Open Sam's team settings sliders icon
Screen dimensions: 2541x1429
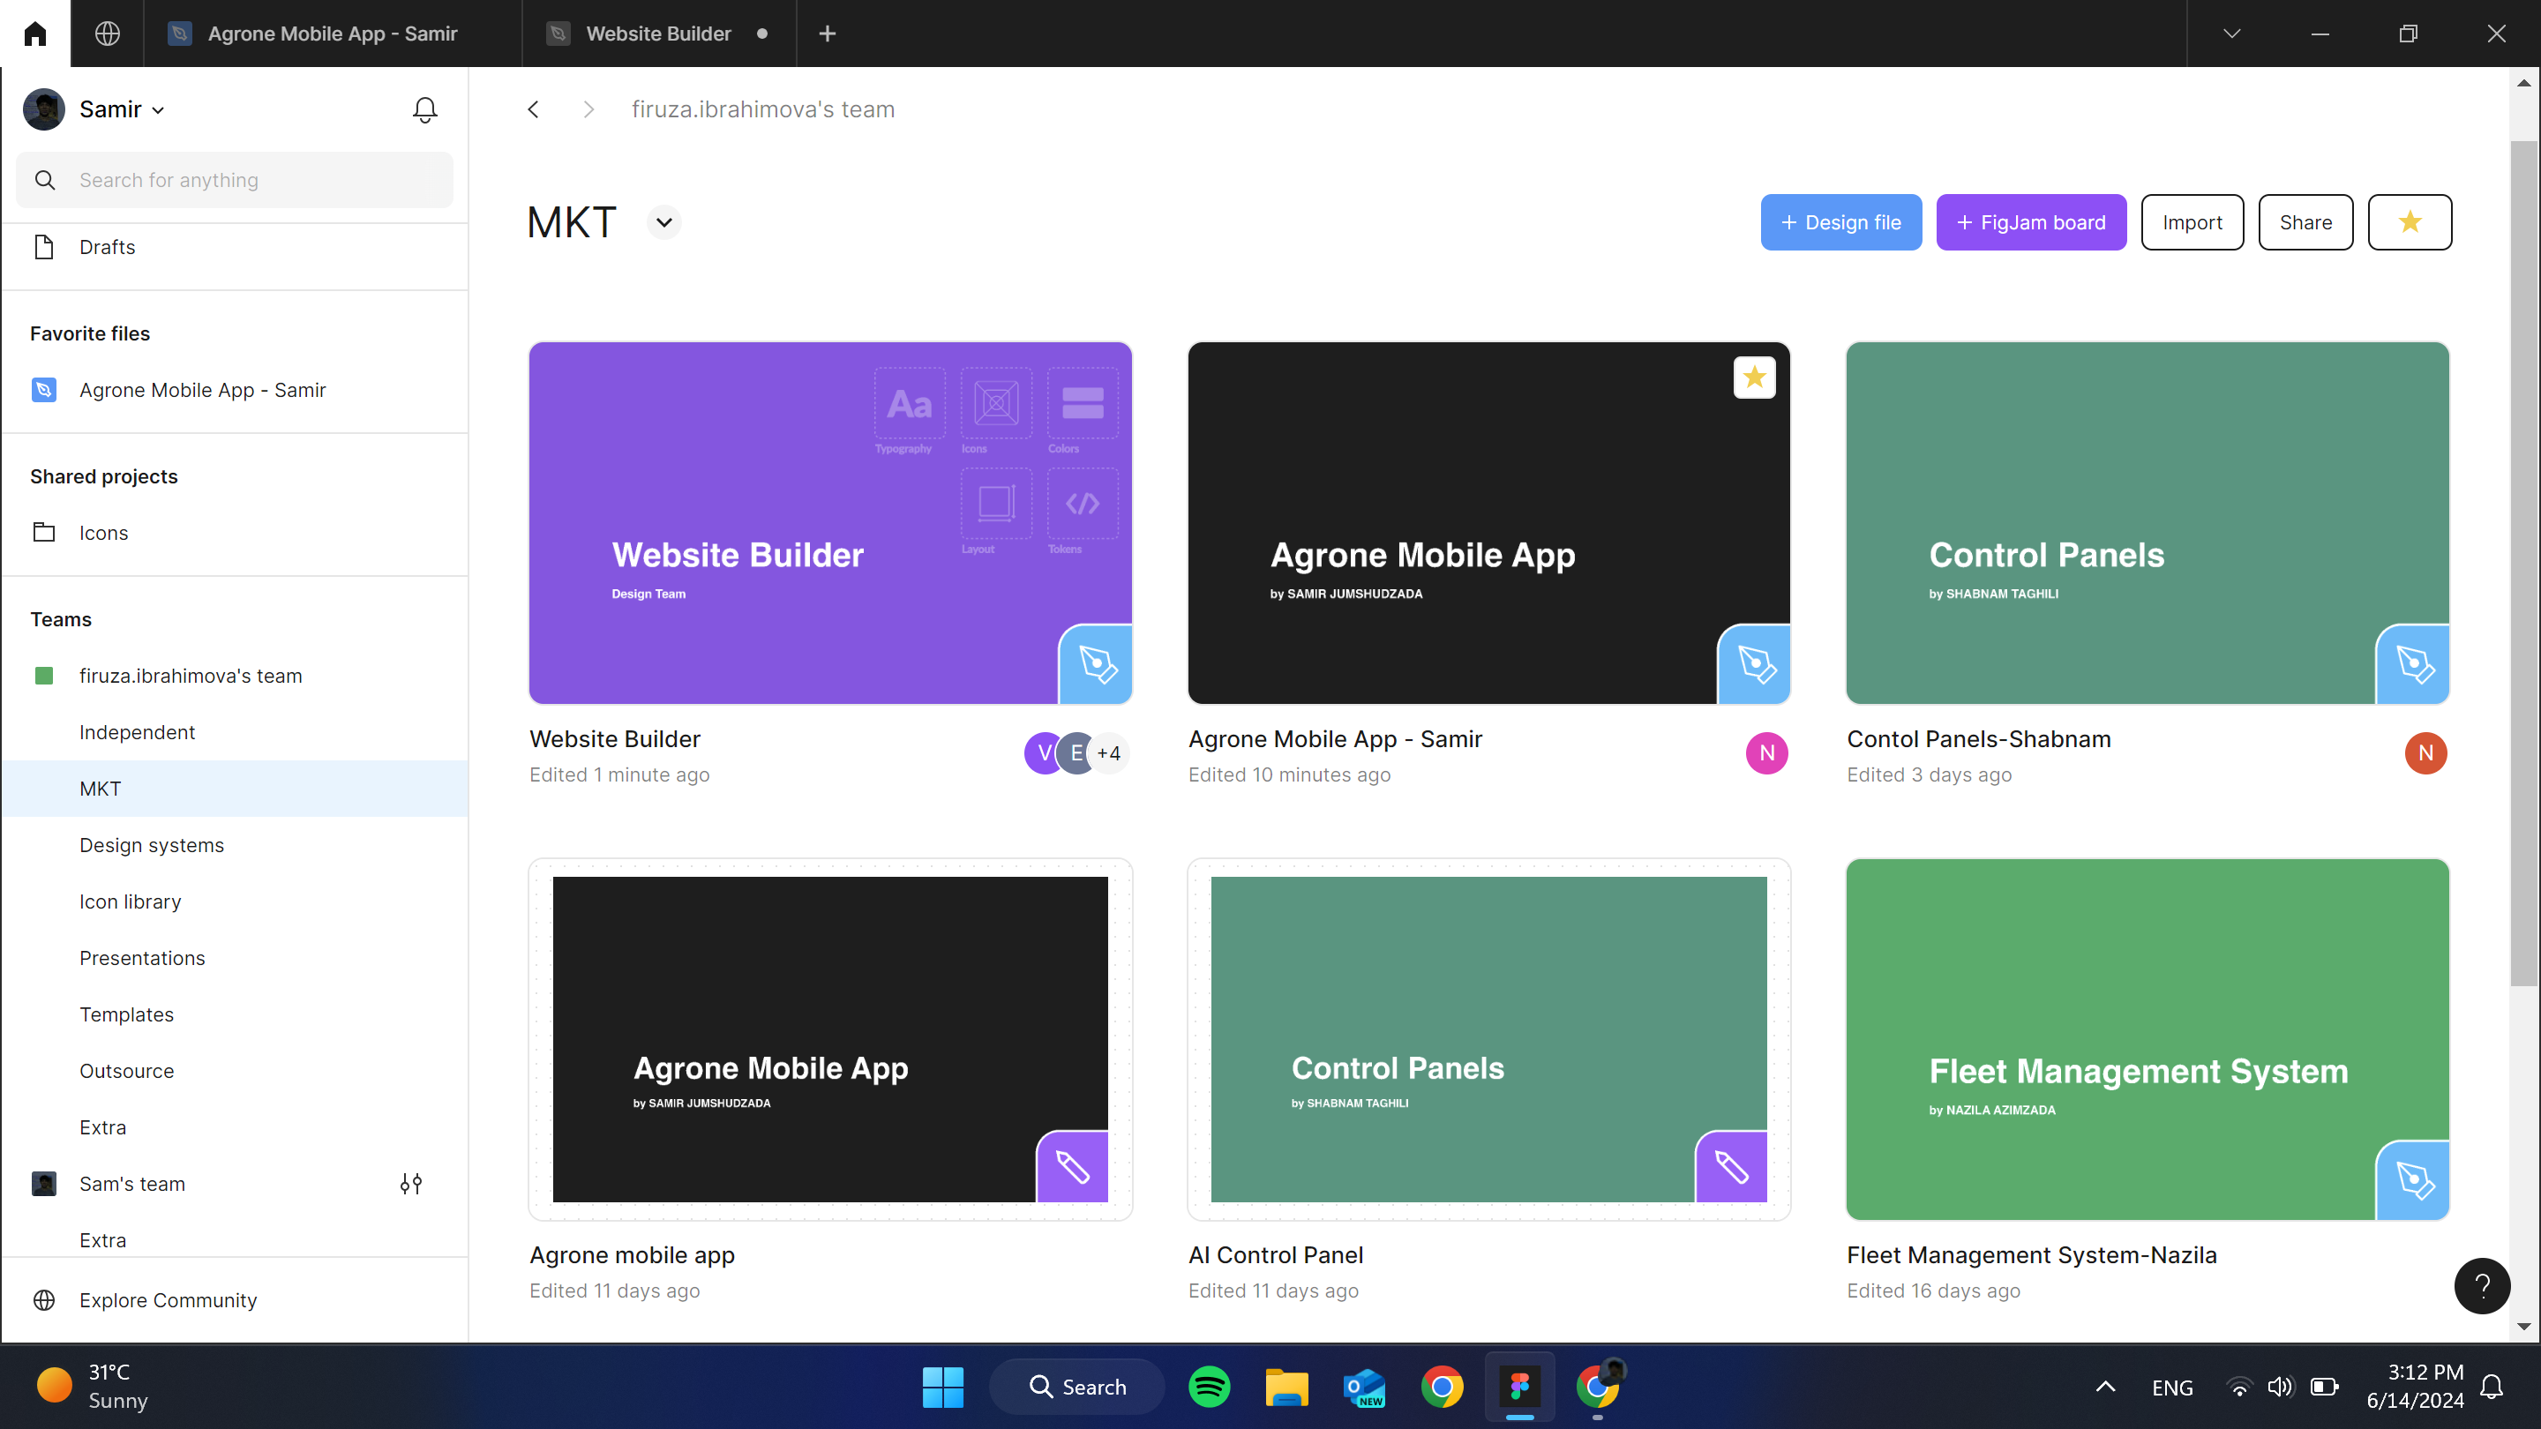click(x=411, y=1184)
